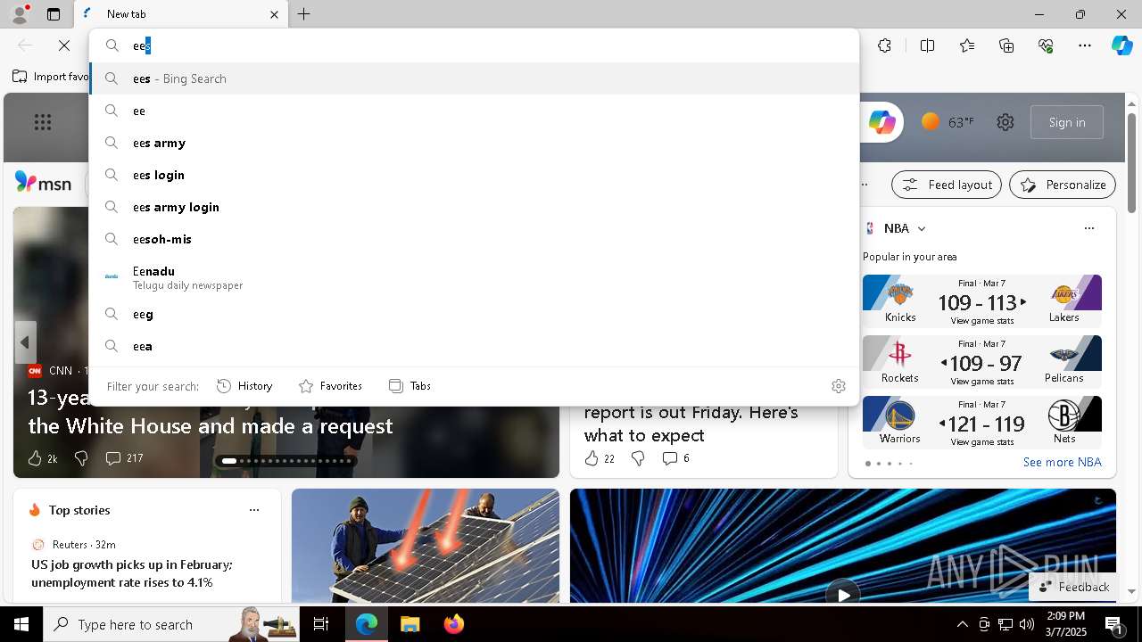Filter search by Favorites

pyautogui.click(x=330, y=386)
